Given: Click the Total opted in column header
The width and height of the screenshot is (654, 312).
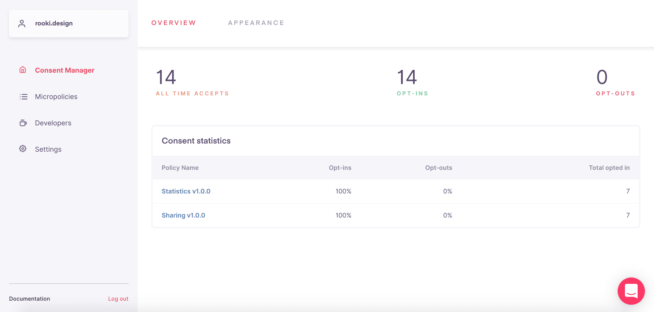Looking at the screenshot, I should coord(609,168).
